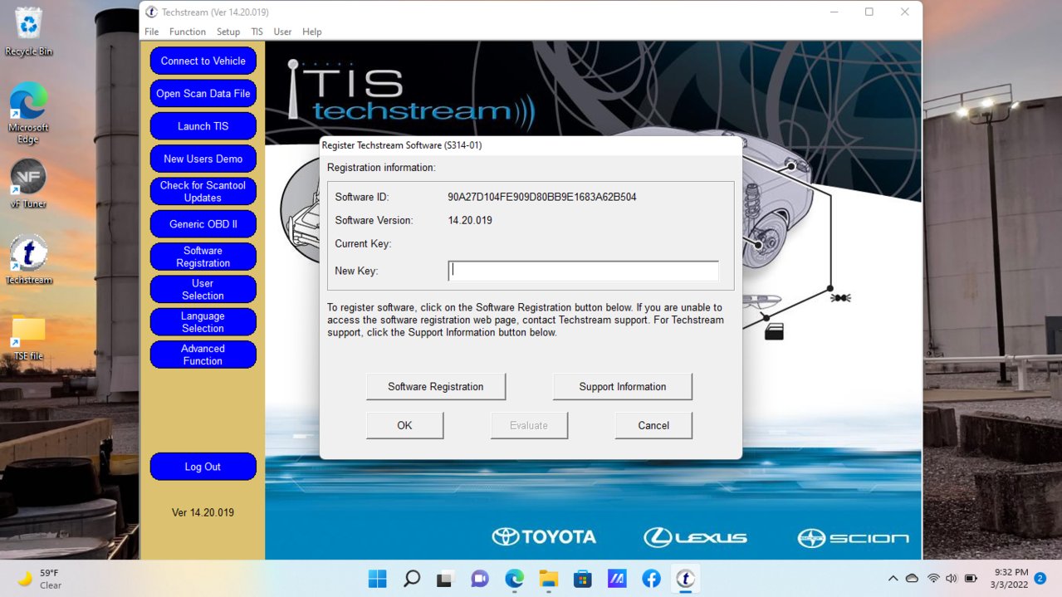Open Microsoft Edge from the taskbar
Screen dimensions: 1062x597
pos(514,579)
